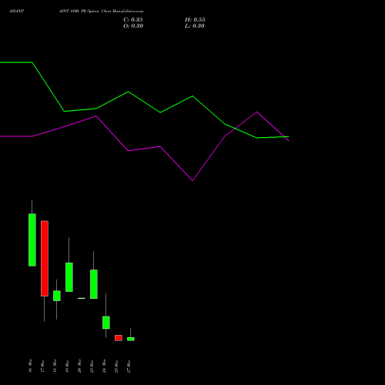
Task: Click the lowest point of the purple line
Action: tap(192, 180)
